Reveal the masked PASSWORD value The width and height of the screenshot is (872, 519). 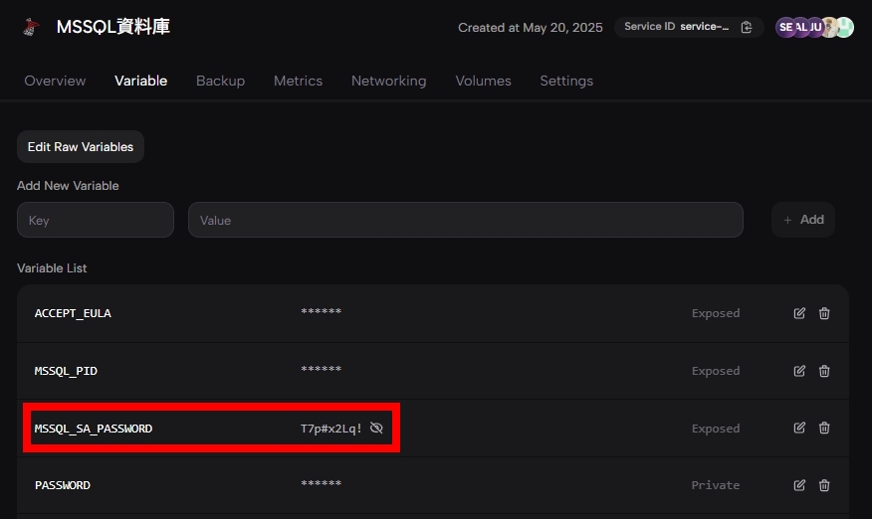coord(321,484)
